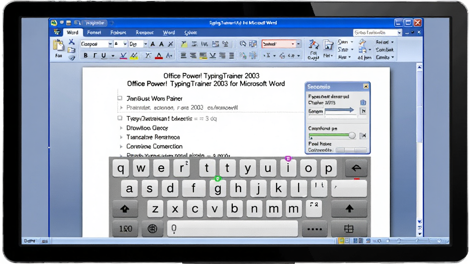The image size is (470, 264).
Task: Expand the Drowlon Geoor item
Action: pos(121,128)
